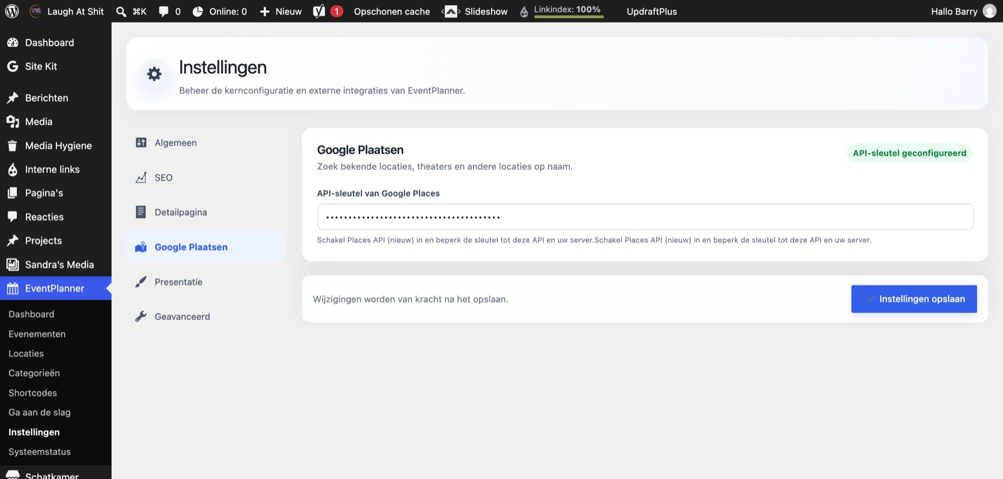Click the Yoast SEO icon in admin bar
Screen dimensions: 1003x479
[319, 11]
